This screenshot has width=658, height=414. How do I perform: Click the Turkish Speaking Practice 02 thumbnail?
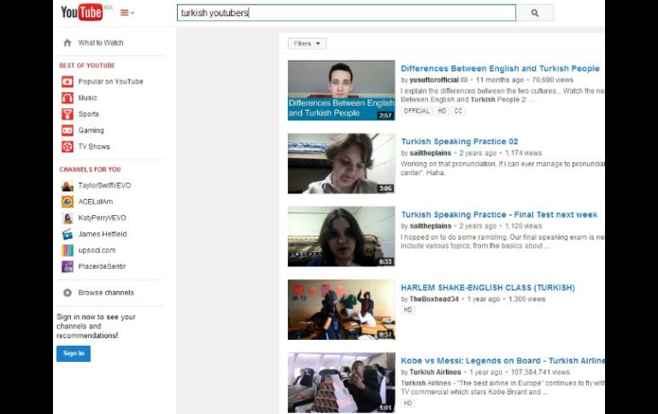click(x=341, y=163)
